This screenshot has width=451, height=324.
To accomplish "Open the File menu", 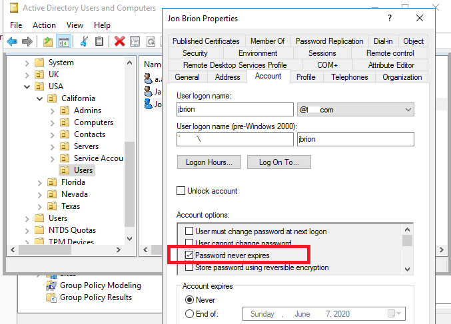I will point(16,25).
